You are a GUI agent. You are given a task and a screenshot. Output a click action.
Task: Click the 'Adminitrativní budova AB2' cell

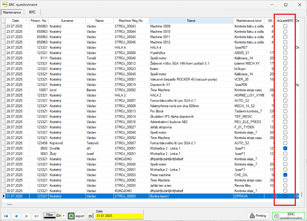pyautogui.click(x=191, y=122)
